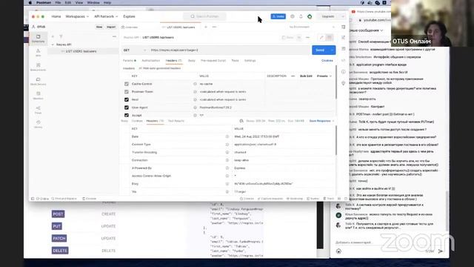Click the filter icon in the collections panel
The height and width of the screenshot is (267, 474).
pyautogui.click(x=61, y=36)
